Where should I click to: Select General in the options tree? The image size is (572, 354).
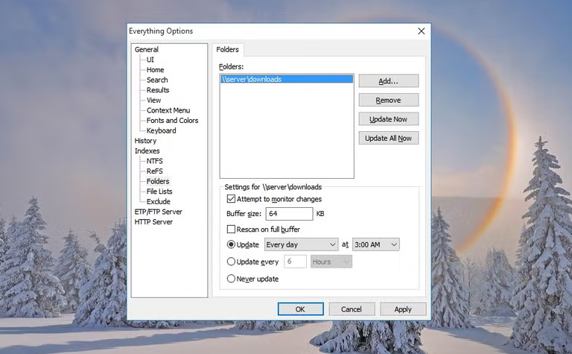click(146, 49)
